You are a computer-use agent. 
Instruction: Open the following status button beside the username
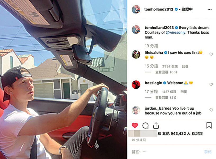[187, 9]
